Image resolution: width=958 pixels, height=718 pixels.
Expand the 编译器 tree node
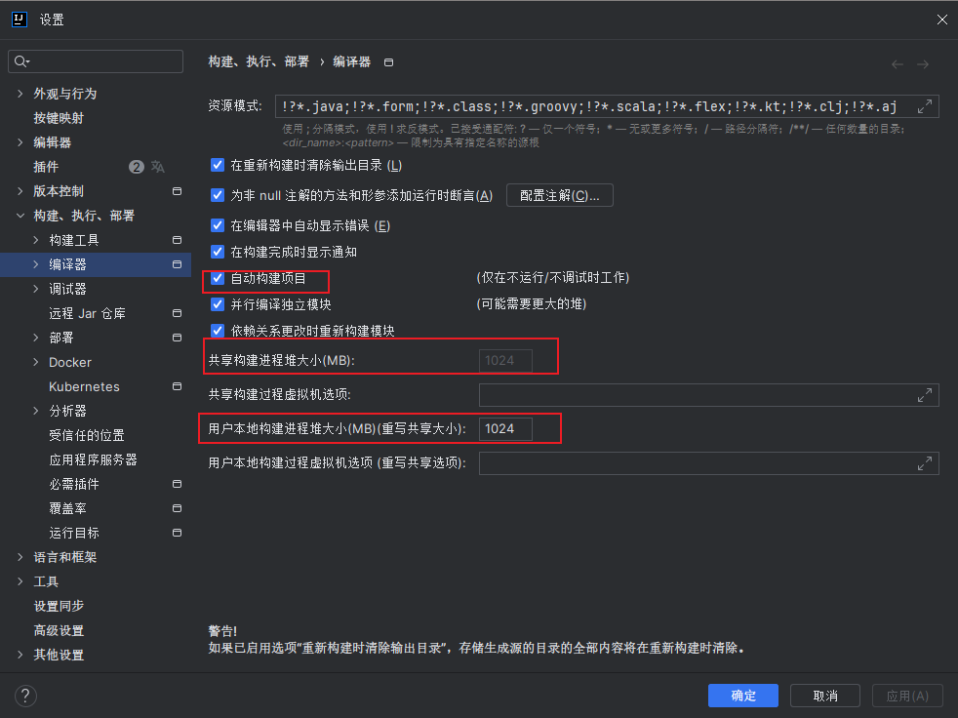click(x=36, y=264)
